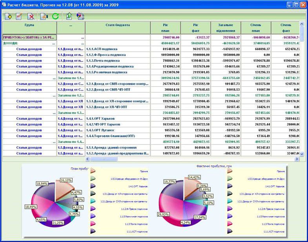Click the green up-arrow export icon
308x242 pixels.
pos(69,16)
